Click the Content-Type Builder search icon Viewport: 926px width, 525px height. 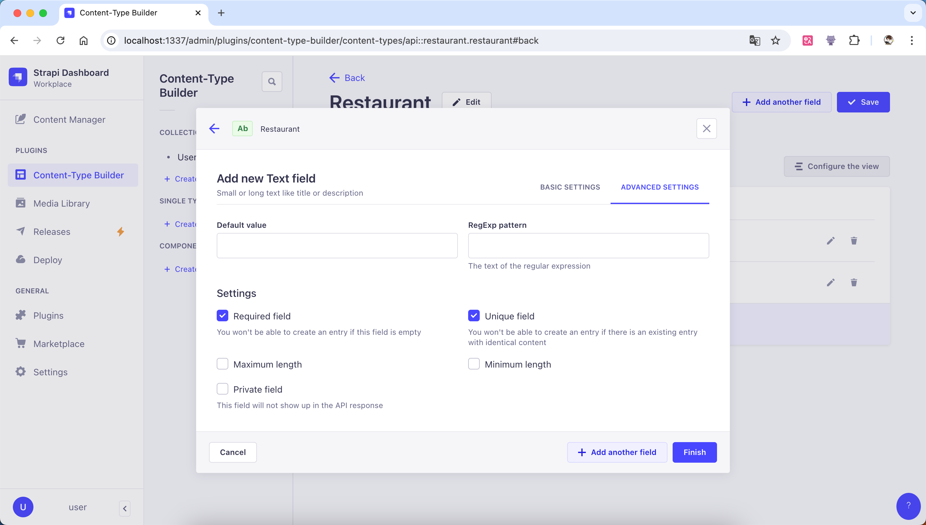(x=272, y=82)
